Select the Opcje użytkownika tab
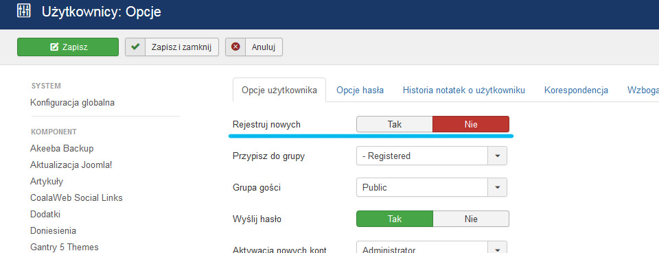Screen dimensions: 659x253 (x=279, y=91)
